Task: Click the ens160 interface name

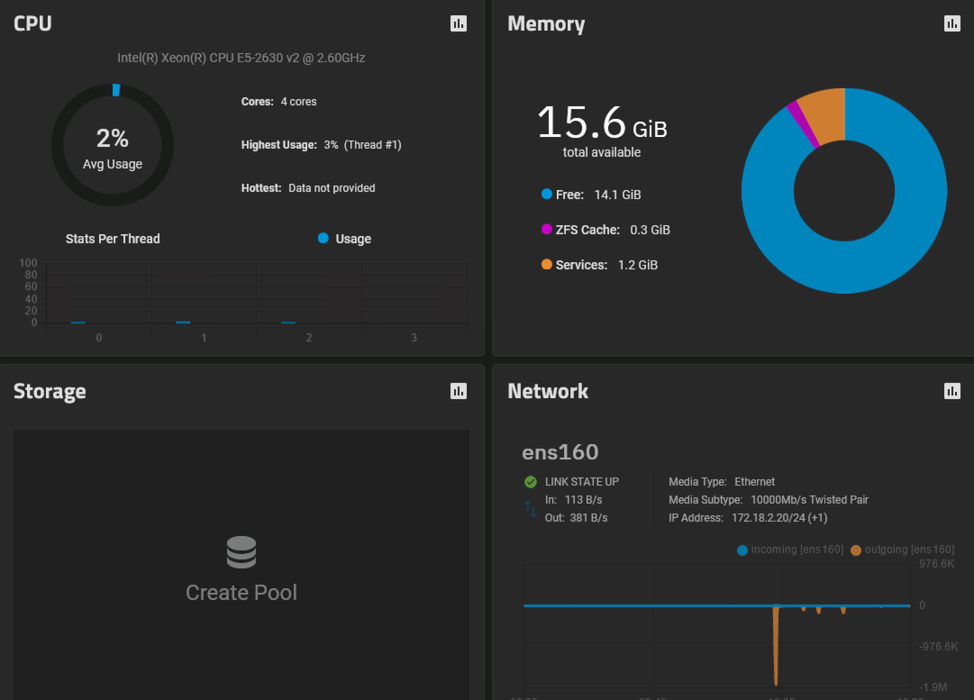Action: pos(560,452)
